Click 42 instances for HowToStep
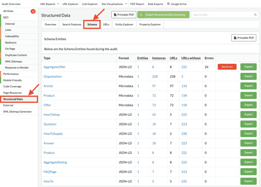261x187 pixels. tap(154, 115)
